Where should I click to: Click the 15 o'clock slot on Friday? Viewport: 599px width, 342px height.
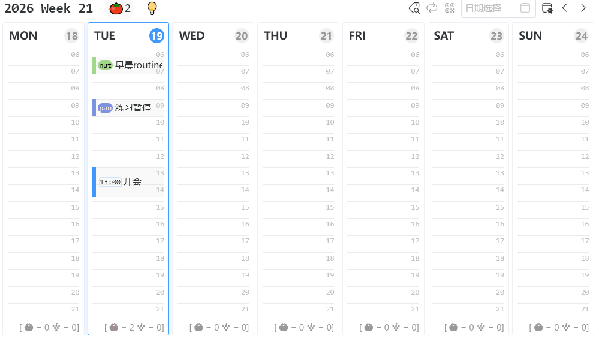[383, 210]
